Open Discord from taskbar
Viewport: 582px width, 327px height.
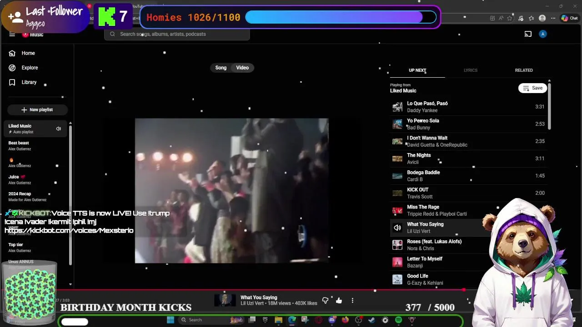(332, 320)
